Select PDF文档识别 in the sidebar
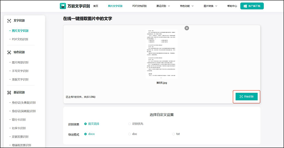The height and width of the screenshot is (148, 284). (x=20, y=39)
